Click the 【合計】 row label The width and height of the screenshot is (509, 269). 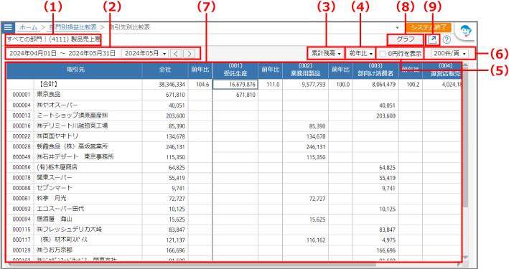tap(49, 85)
